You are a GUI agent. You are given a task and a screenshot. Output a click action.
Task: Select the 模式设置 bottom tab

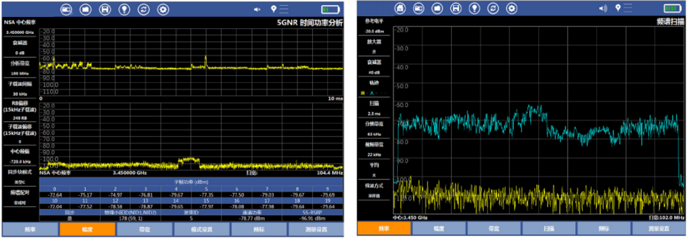[201, 229]
